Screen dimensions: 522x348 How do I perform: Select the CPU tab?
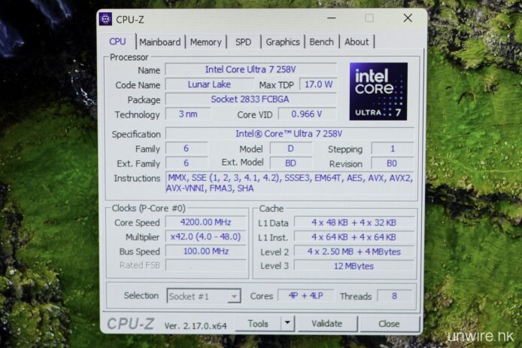pos(117,41)
